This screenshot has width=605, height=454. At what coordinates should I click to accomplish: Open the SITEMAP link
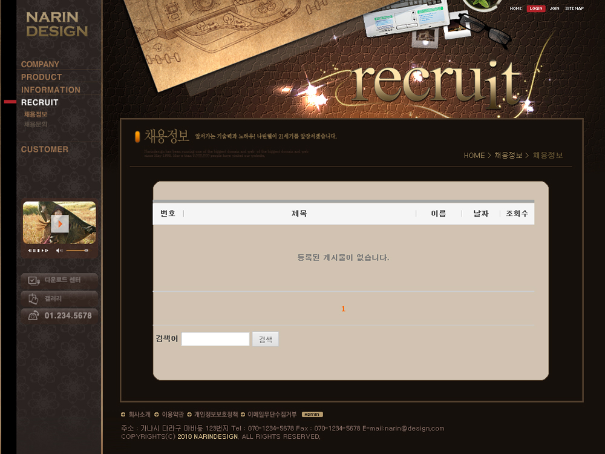(x=574, y=8)
